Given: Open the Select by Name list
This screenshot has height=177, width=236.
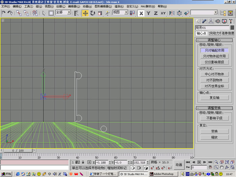Looking at the screenshot, I should coord(77,13).
